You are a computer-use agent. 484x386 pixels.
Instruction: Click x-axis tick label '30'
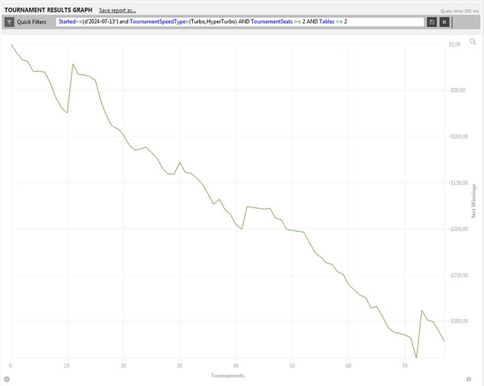pyautogui.click(x=179, y=366)
